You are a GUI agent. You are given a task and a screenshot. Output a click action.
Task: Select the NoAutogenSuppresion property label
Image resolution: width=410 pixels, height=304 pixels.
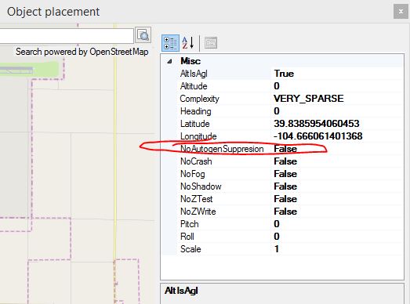click(222, 149)
